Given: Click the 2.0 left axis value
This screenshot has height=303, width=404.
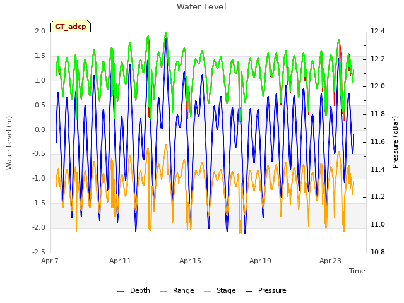Looking at the screenshot, I should tap(40, 31).
